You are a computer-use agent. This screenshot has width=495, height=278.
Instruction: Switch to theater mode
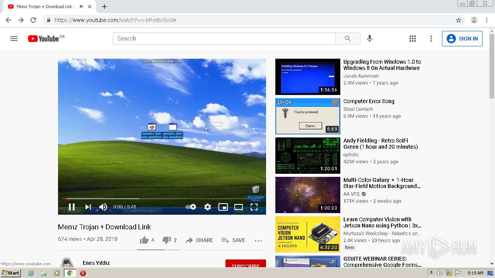click(239, 207)
